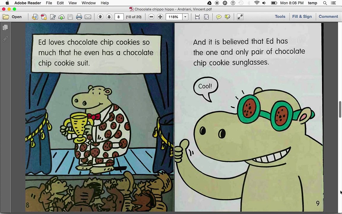
Task: Select the highlight text tool
Action: [x=227, y=17]
